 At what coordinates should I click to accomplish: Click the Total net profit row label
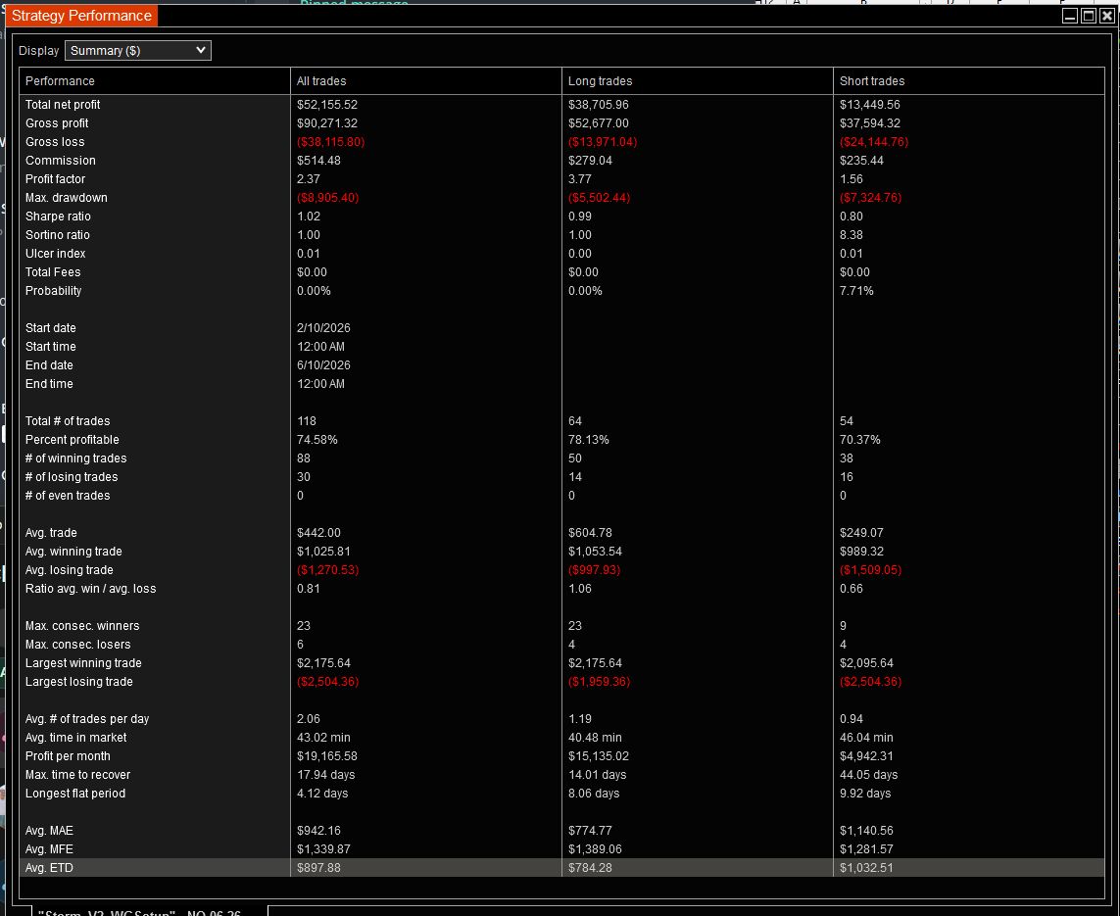[63, 105]
